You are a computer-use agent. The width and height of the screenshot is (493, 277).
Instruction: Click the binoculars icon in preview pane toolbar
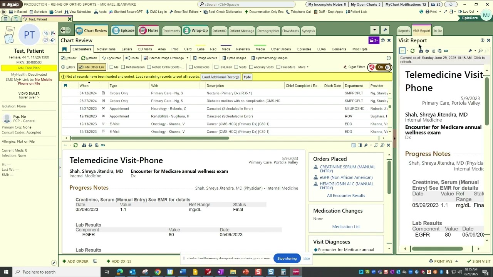tap(84, 145)
